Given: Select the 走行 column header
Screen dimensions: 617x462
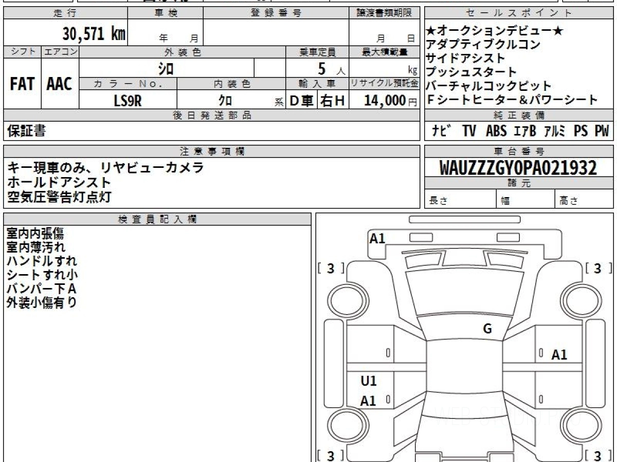Looking at the screenshot, I should point(65,13).
